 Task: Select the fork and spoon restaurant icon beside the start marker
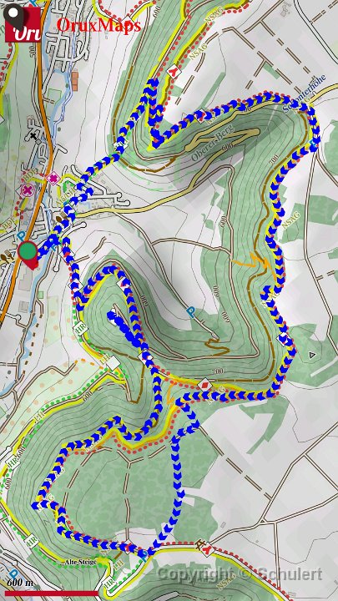pyautogui.click(x=8, y=256)
